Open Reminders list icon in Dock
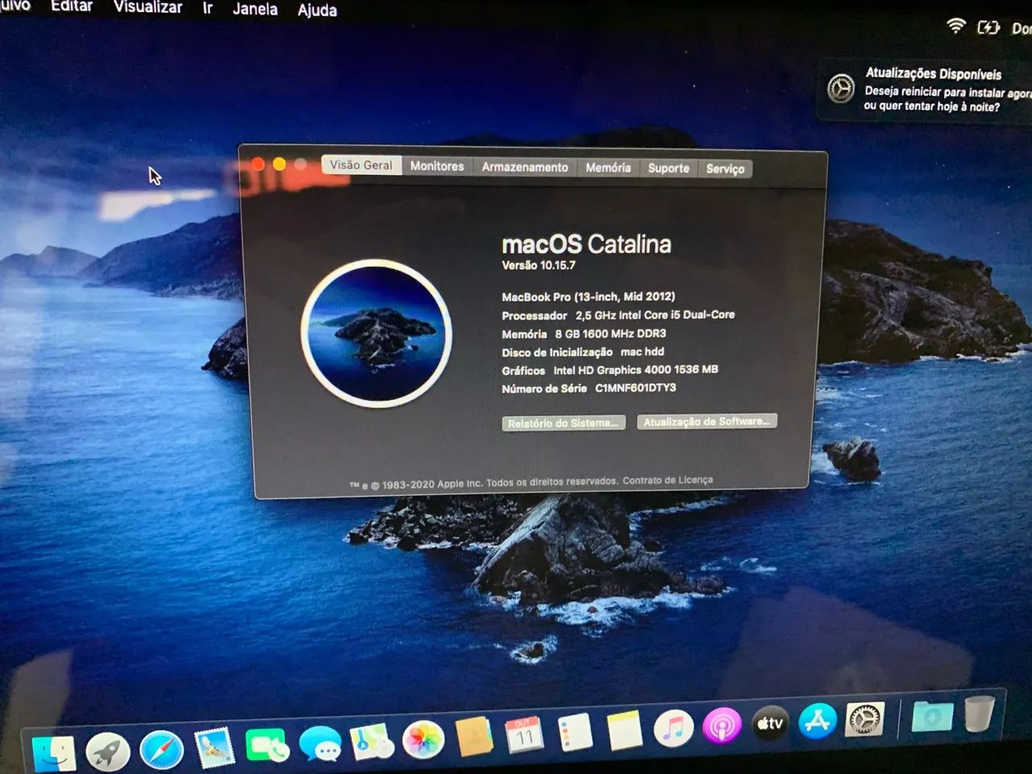The width and height of the screenshot is (1032, 774). [575, 733]
